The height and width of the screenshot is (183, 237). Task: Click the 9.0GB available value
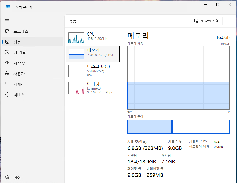[x=175, y=148]
